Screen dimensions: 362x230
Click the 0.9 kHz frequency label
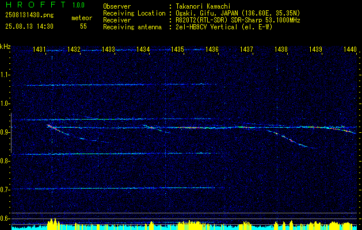[x=4, y=132]
